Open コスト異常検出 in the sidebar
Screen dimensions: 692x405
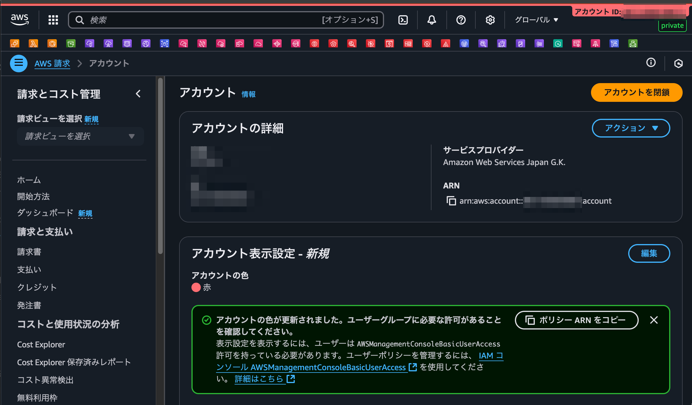point(45,380)
